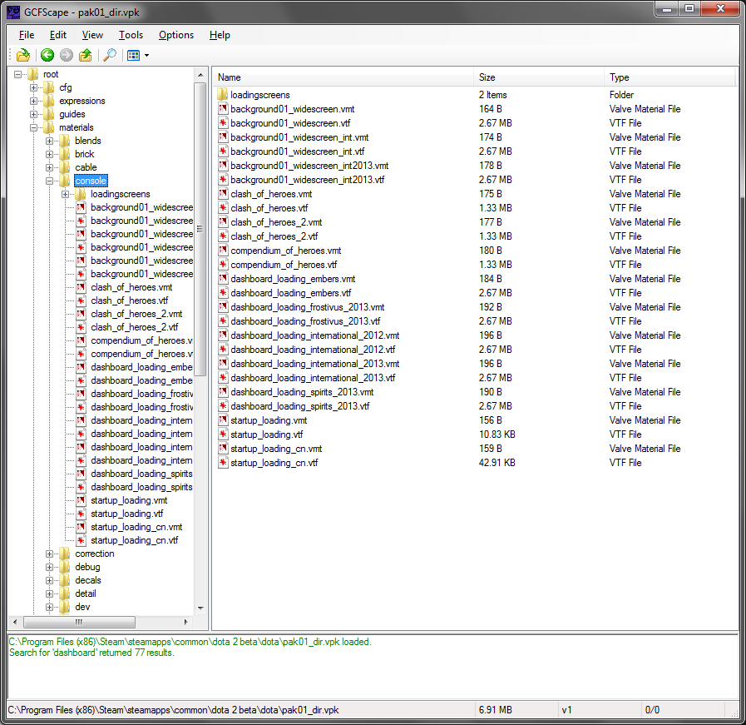
Task: Click the tree vertical scrollbar thumb
Action: 200,229
